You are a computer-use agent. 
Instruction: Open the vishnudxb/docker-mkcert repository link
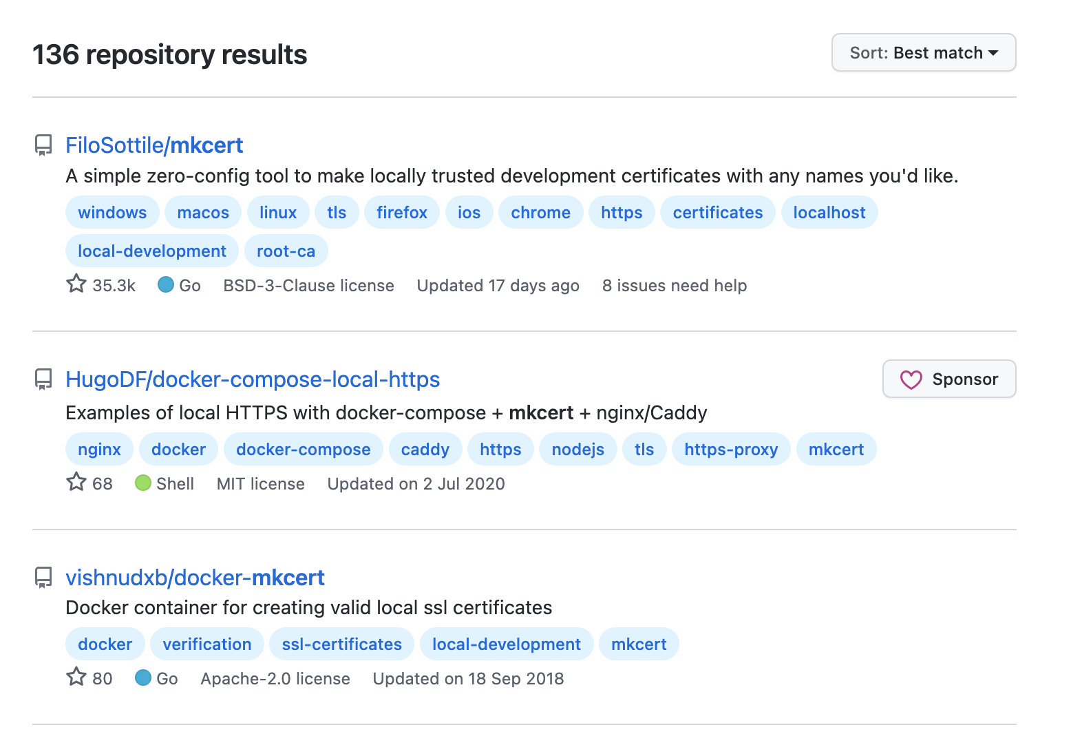[x=195, y=578]
